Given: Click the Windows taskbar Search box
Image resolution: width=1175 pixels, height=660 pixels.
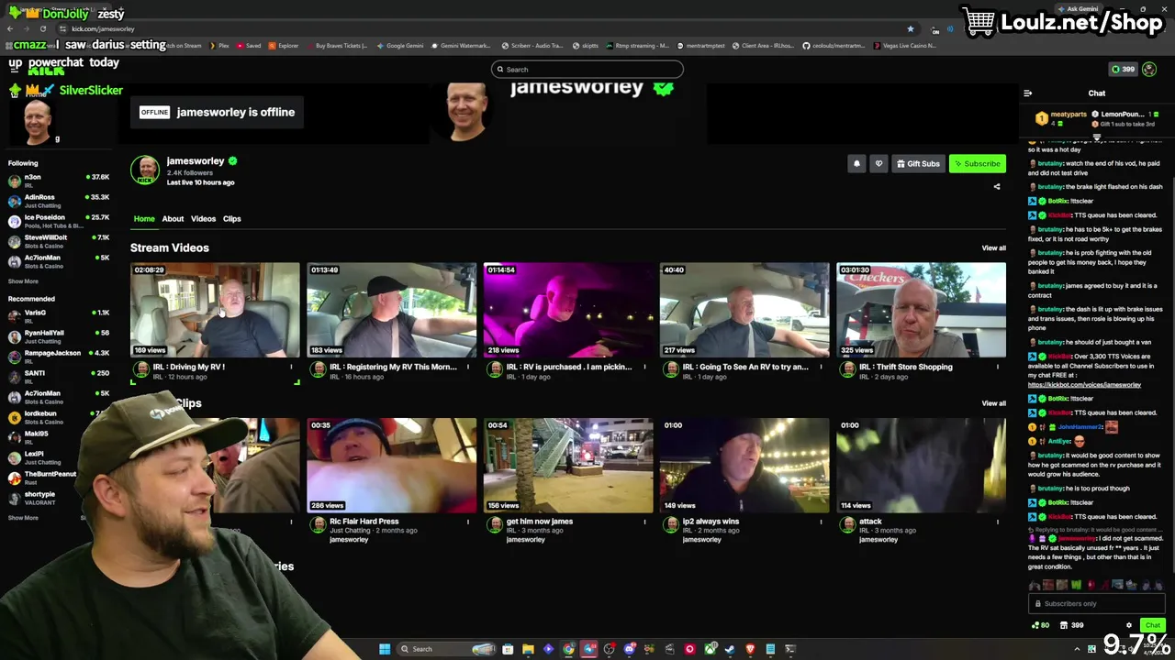Looking at the screenshot, I should (x=448, y=649).
